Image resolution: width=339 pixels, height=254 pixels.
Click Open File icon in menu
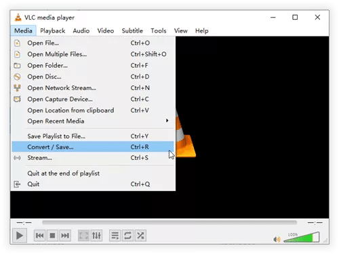point(17,43)
